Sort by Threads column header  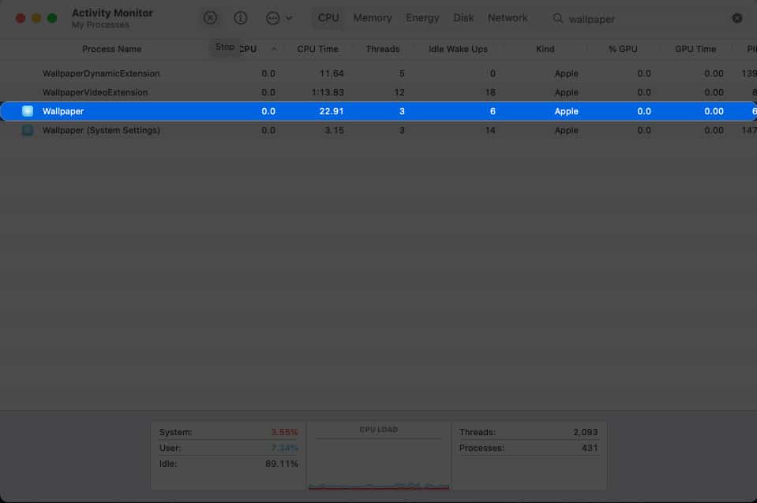point(382,49)
